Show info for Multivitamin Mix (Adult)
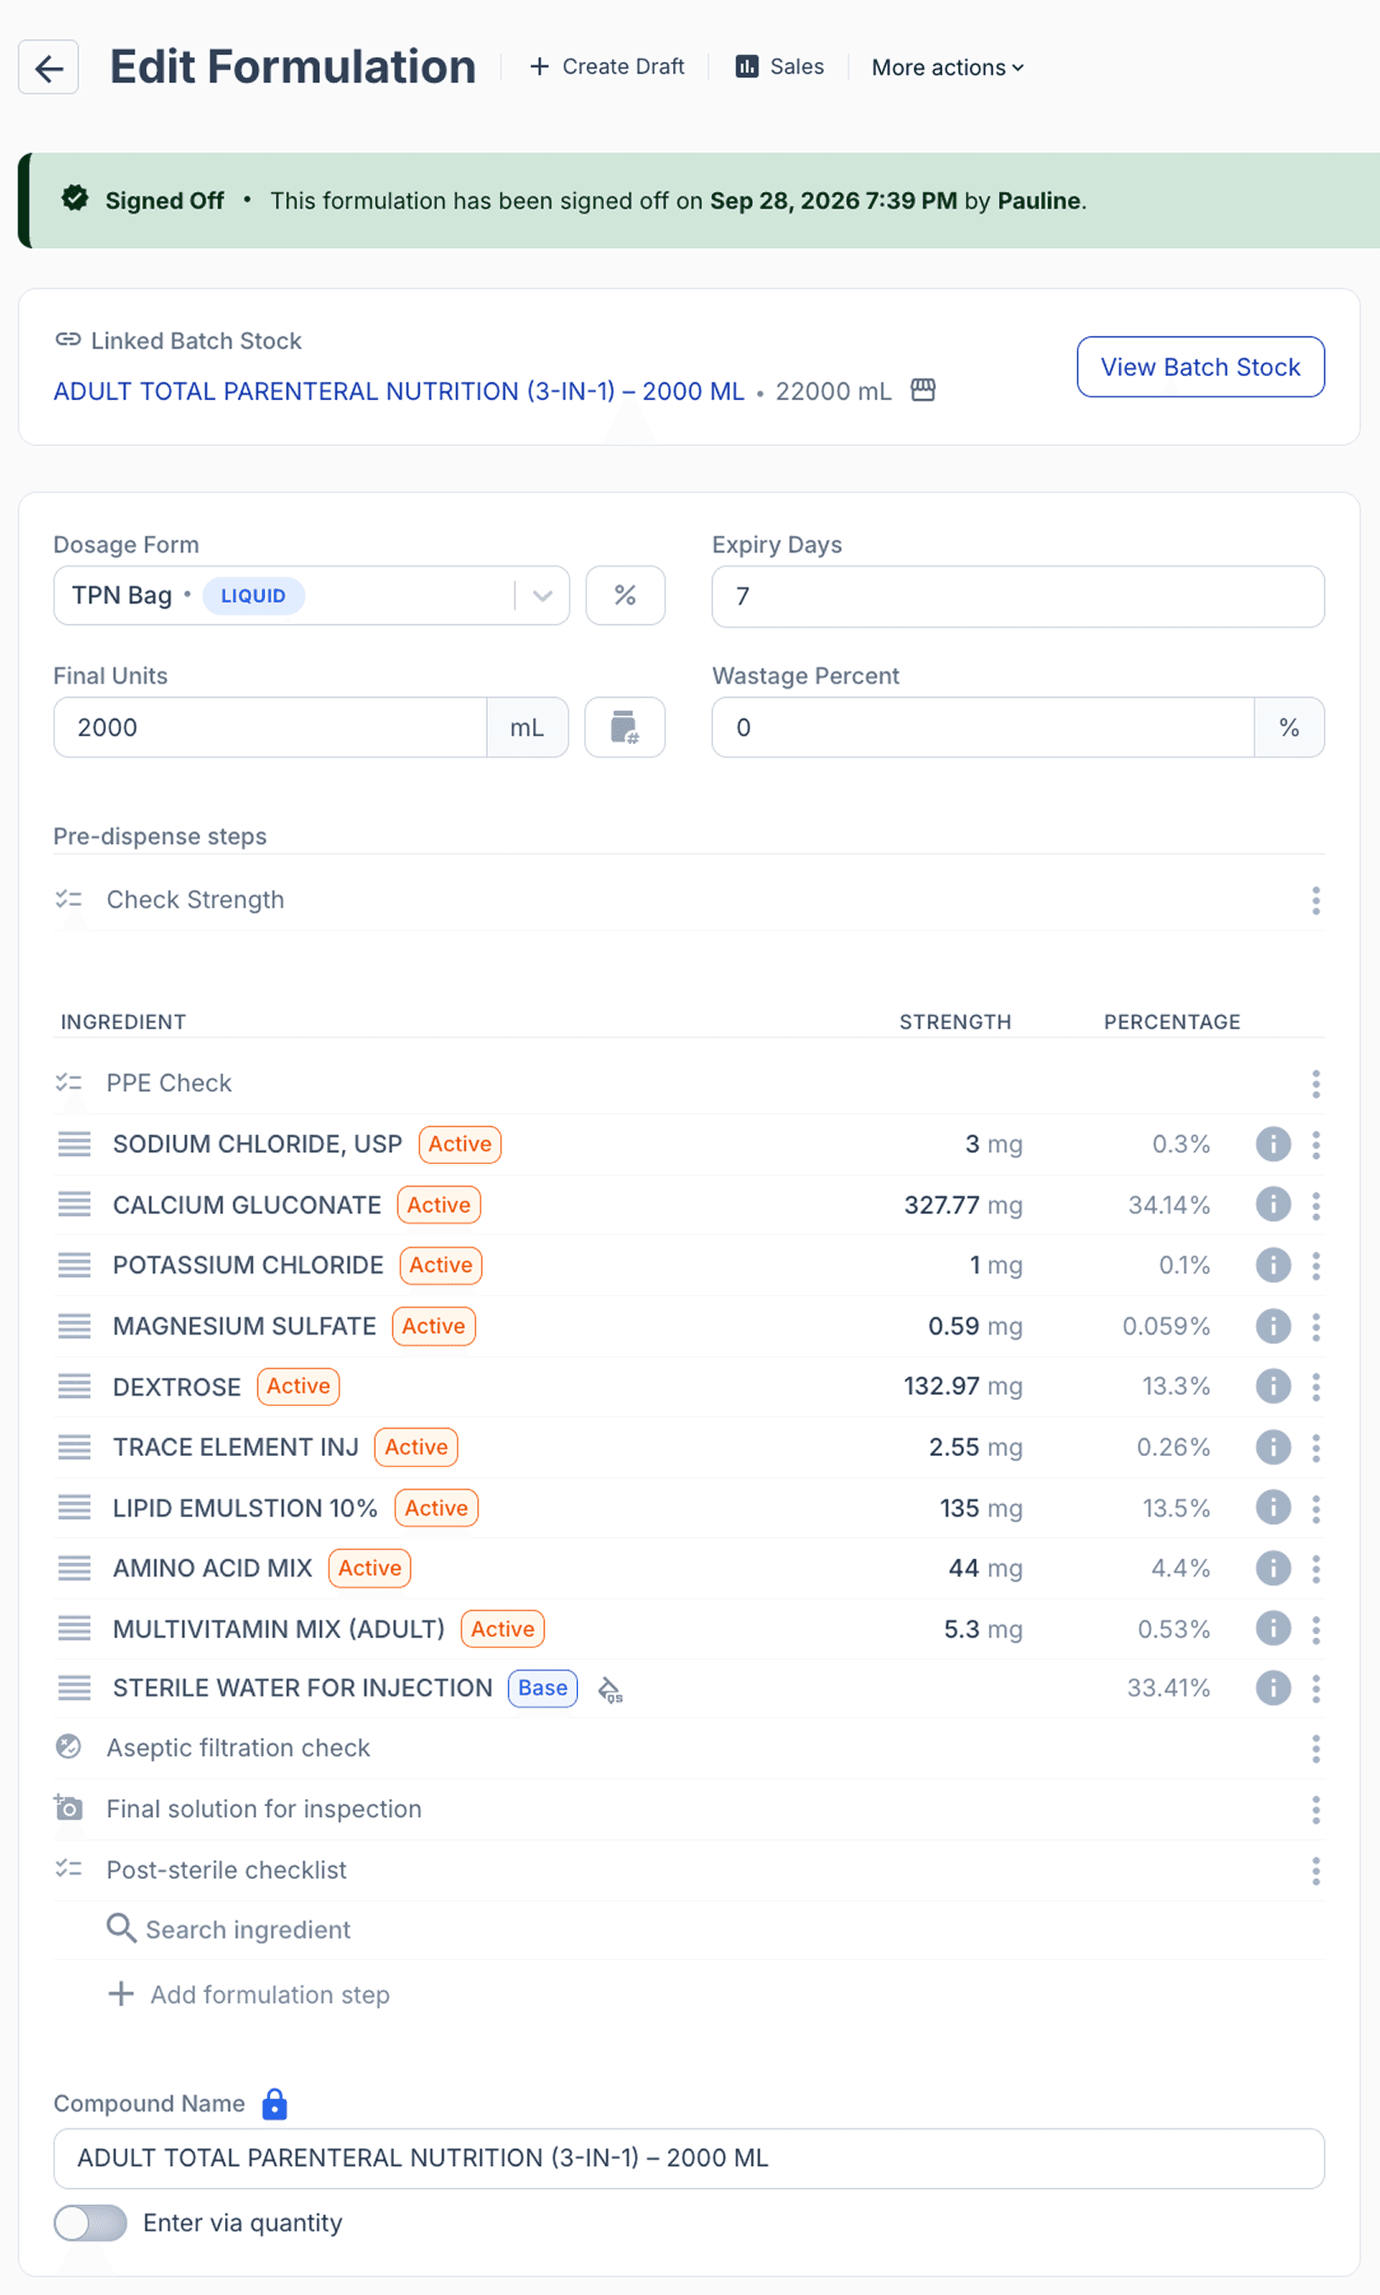Image resolution: width=1380 pixels, height=2295 pixels. point(1273,1629)
